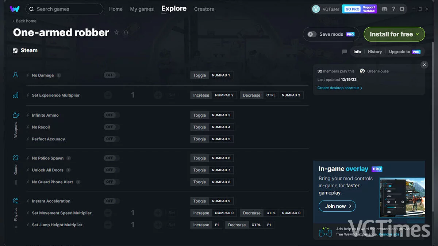The width and height of the screenshot is (438, 246).
Task: Click the notification bell next to game title
Action: [x=126, y=32]
